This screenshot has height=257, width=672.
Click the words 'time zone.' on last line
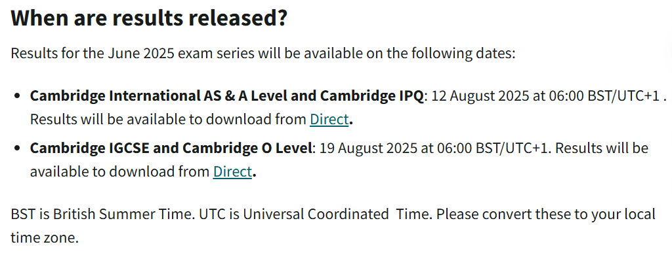click(45, 237)
